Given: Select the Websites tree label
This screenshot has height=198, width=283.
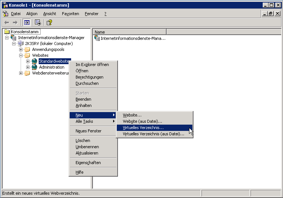Looking at the screenshot, I should point(40,55).
